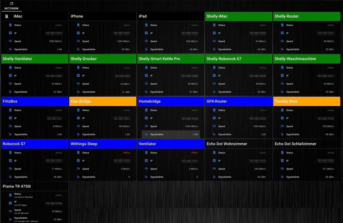Screen dimensions: 343x223
Task: Open the Shelly-Drucker green header
Action: click(103, 59)
